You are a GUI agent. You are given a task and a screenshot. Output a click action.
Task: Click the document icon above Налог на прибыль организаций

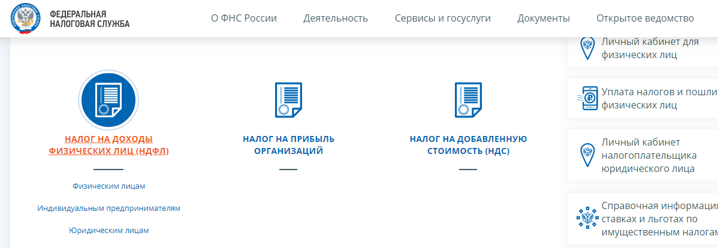pos(288,100)
